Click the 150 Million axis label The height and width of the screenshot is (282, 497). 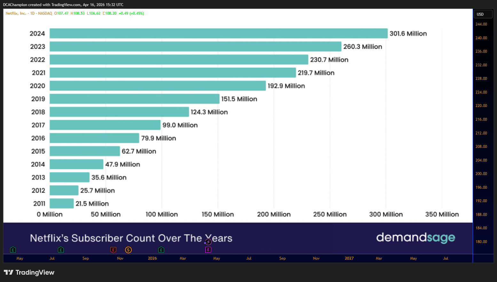point(218,214)
